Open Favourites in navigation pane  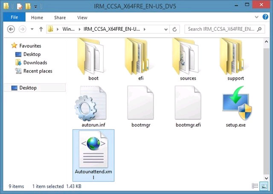26,46
